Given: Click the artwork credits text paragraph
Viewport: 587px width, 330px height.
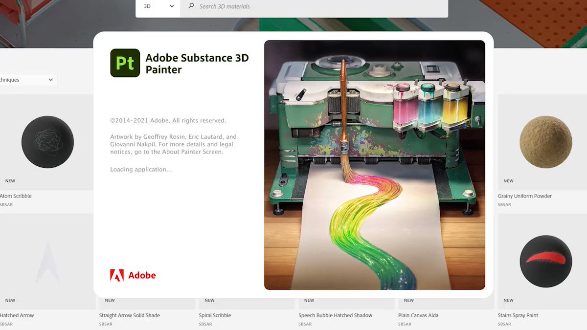Looking at the screenshot, I should (x=173, y=144).
